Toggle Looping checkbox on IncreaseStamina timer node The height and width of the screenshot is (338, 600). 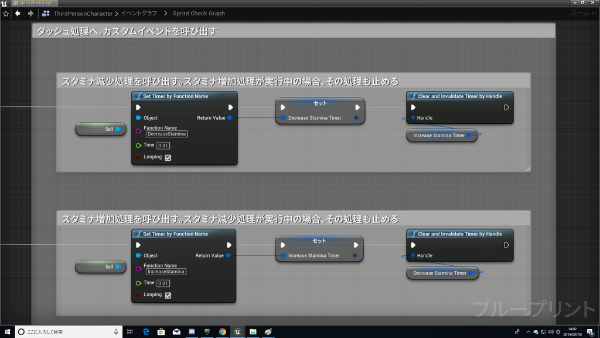click(168, 295)
